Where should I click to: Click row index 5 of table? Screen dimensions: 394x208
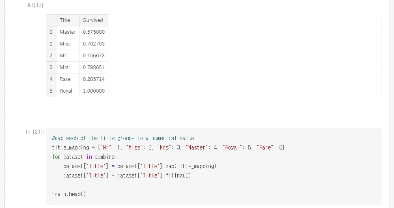click(x=51, y=91)
